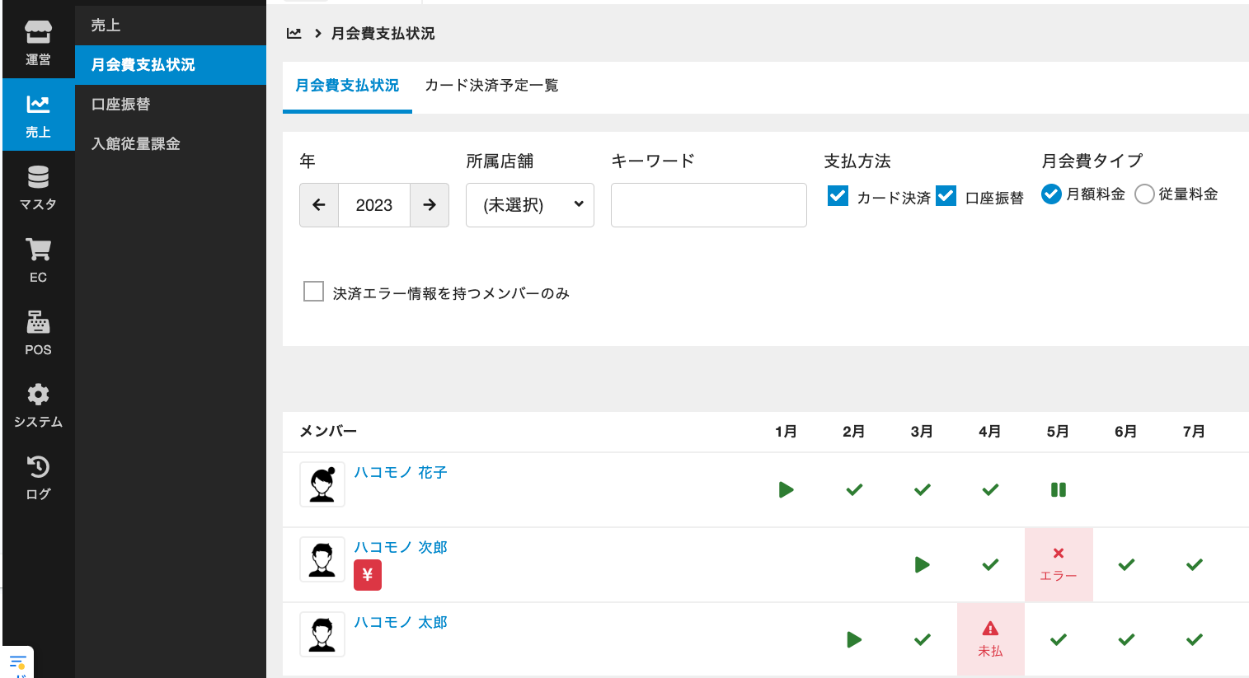Image resolution: width=1249 pixels, height=678 pixels.
Task: Select the マスタ database icon
Action: coord(38,188)
